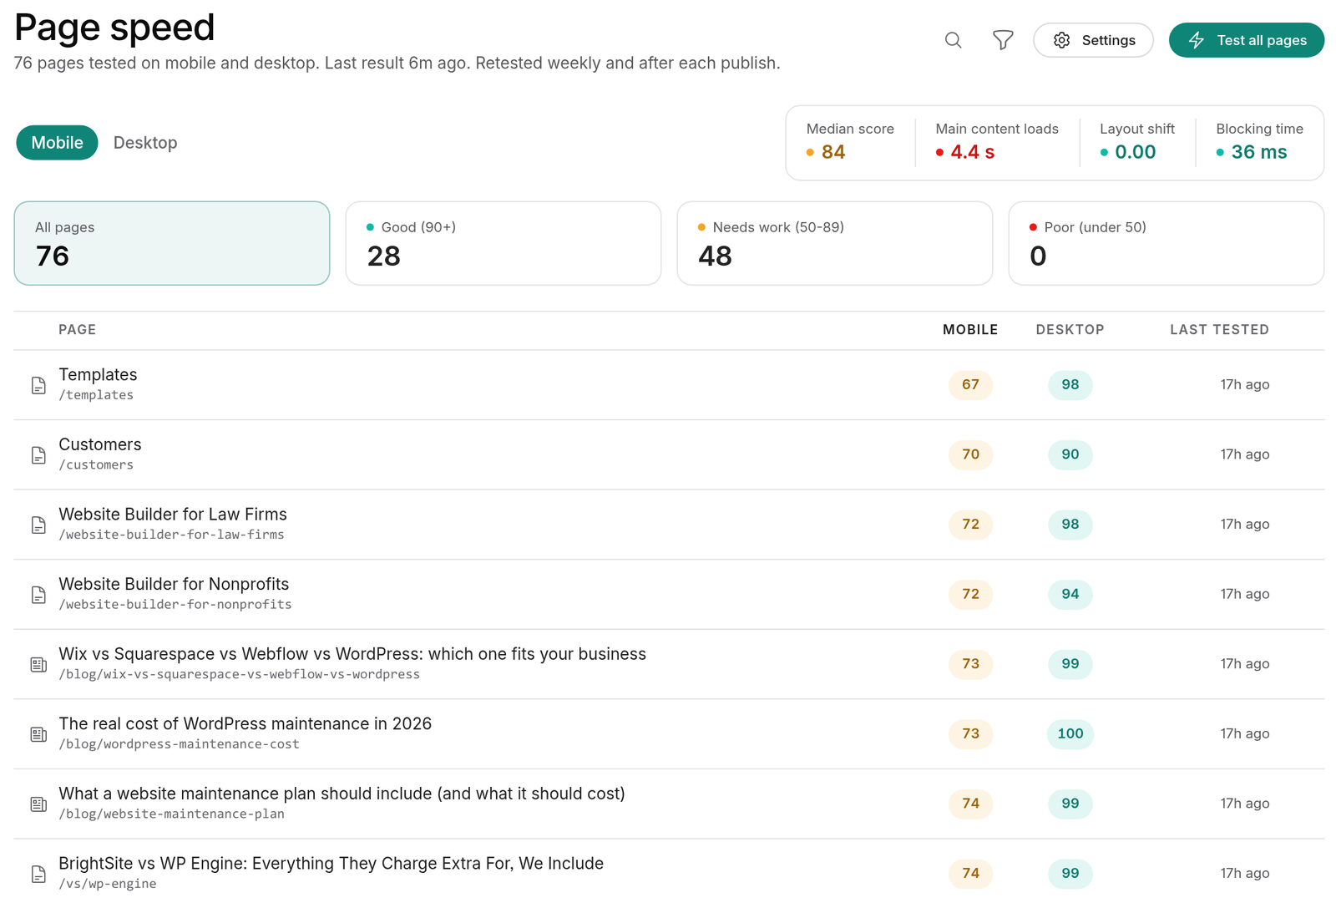Image resolution: width=1336 pixels, height=908 pixels.
Task: Switch to the Desktop tab
Action: point(145,143)
